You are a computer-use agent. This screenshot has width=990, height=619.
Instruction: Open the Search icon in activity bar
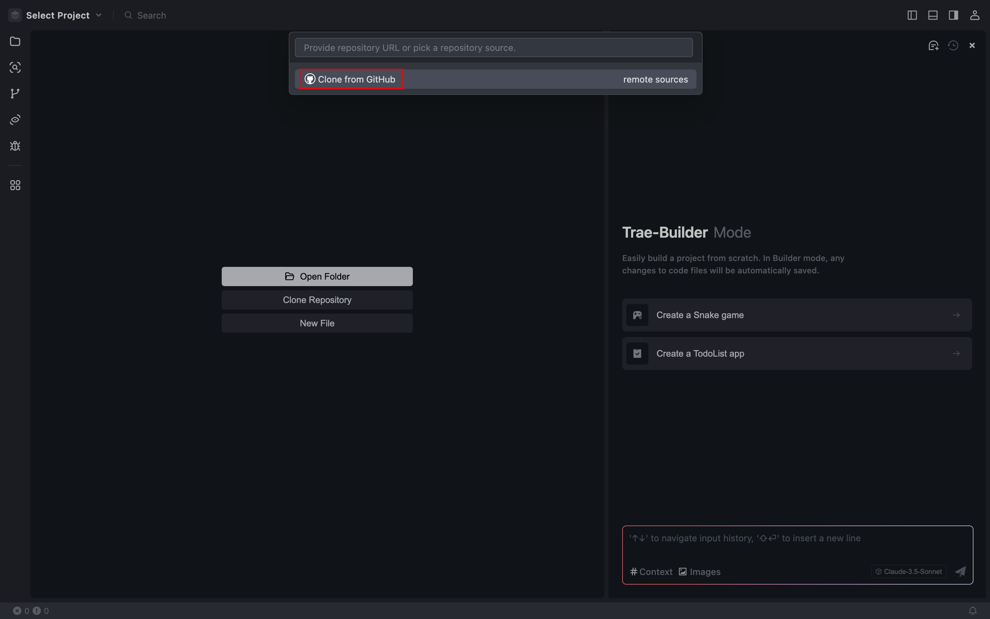coord(15,67)
